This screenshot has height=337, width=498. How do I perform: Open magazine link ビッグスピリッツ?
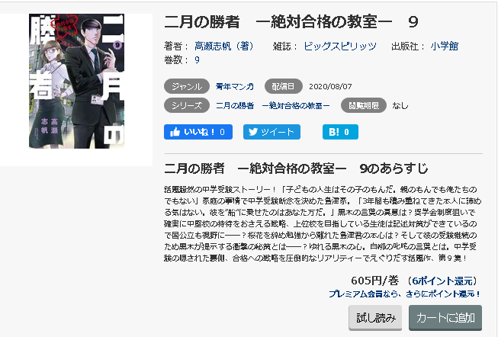(340, 47)
